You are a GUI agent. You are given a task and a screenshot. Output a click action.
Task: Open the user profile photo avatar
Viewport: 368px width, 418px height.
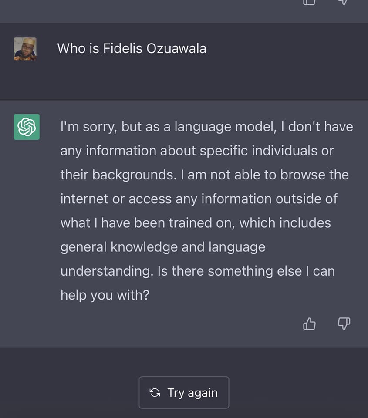click(25, 49)
